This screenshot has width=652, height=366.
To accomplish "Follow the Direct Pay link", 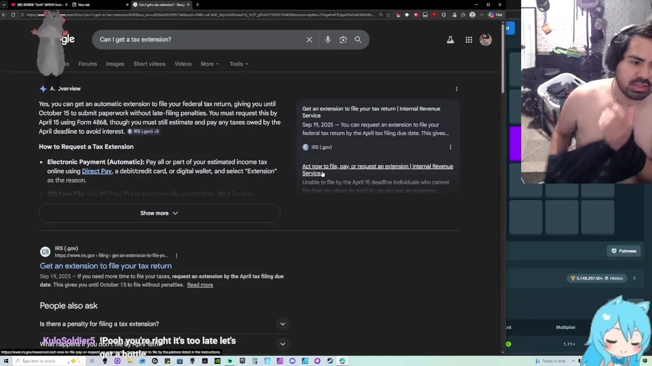I will pos(97,171).
